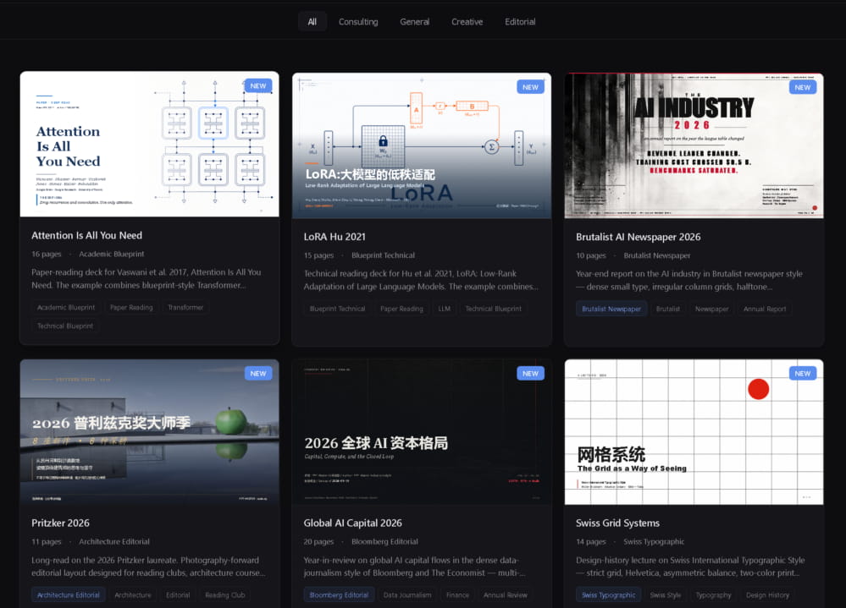The width and height of the screenshot is (846, 608).
Task: Click the NEW badge on LoRA card
Action: pyautogui.click(x=530, y=87)
